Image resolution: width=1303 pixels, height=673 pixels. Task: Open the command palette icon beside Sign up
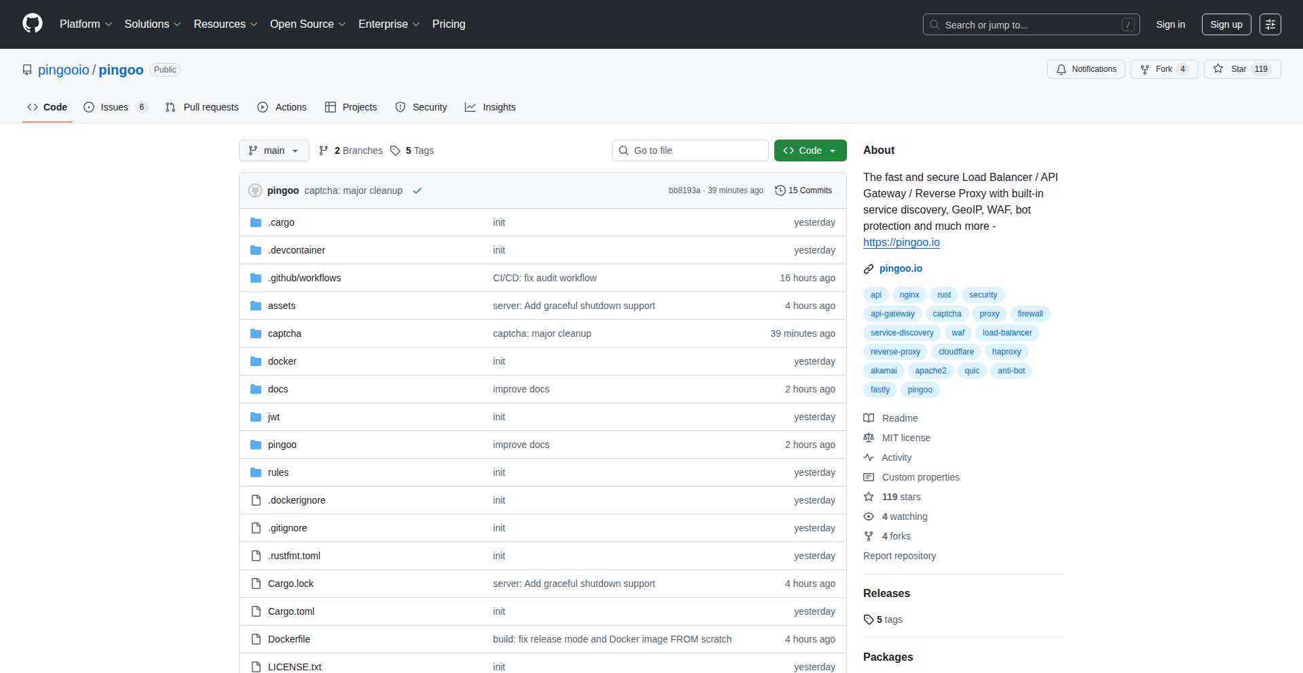1270,24
